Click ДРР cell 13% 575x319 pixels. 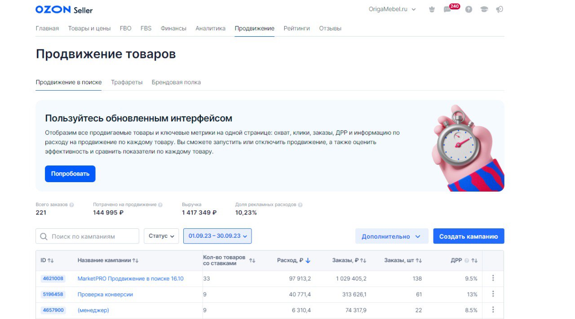tap(472, 294)
